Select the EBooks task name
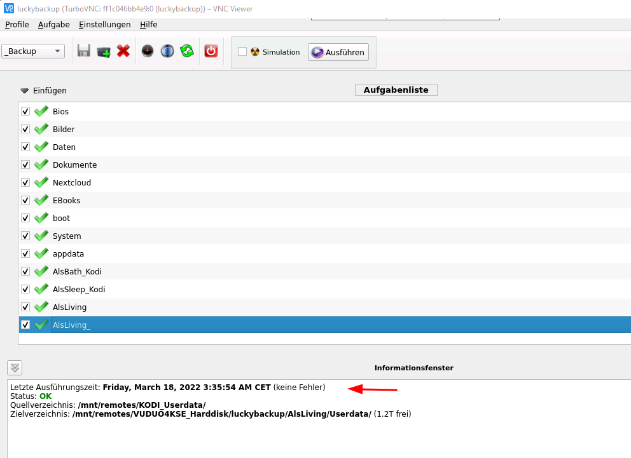Screen dimensions: 631x458 pyautogui.click(x=66, y=200)
